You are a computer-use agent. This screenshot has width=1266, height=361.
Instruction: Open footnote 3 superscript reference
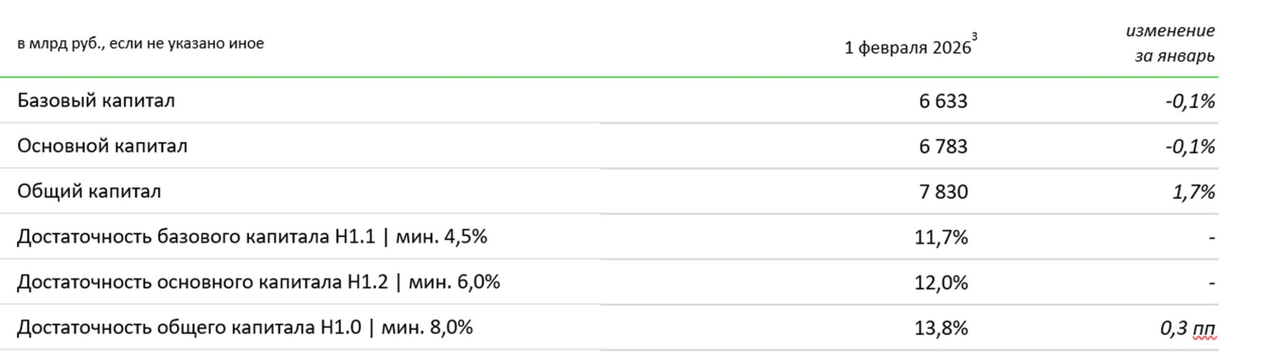coord(974,37)
